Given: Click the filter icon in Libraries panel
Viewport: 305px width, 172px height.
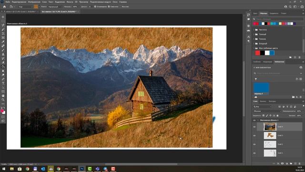Looking at the screenshot, I should point(256,79).
